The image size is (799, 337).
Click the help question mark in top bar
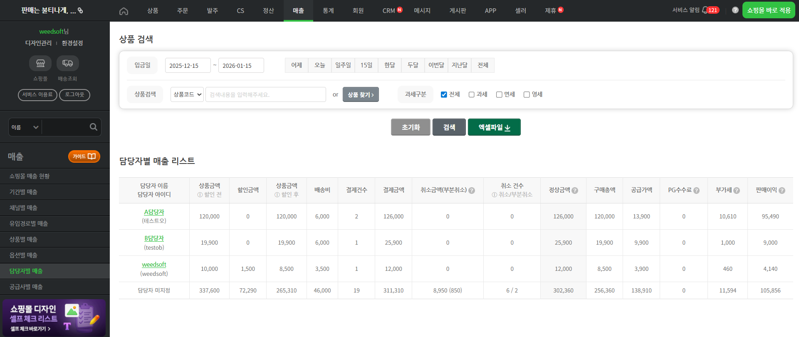tap(735, 10)
